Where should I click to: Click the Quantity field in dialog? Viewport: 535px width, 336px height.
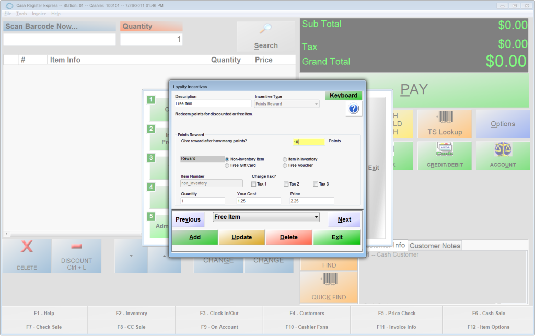click(203, 201)
